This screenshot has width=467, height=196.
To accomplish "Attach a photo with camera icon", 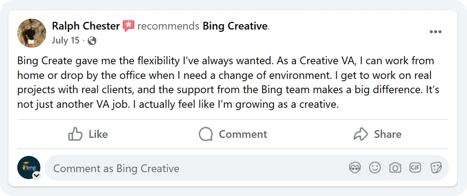I will pyautogui.click(x=395, y=168).
